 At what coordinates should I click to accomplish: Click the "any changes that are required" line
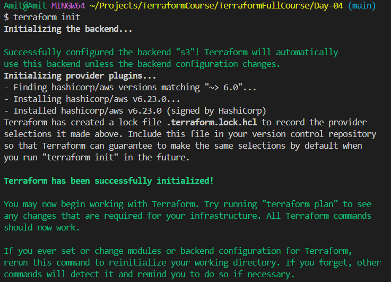187,216
